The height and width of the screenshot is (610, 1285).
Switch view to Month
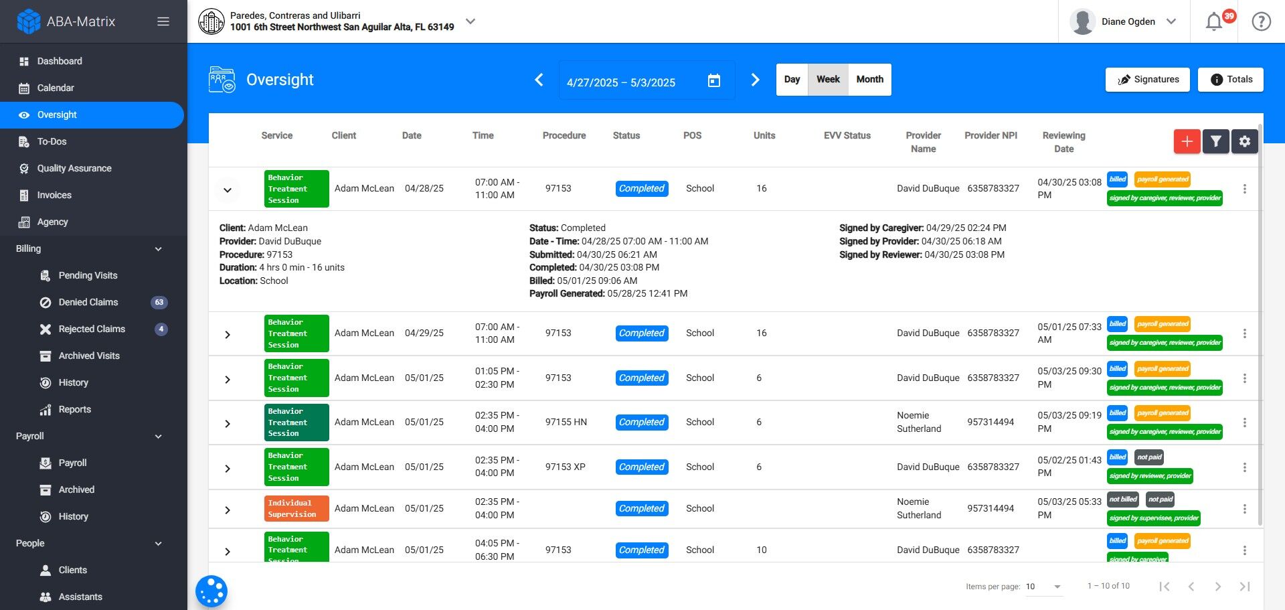(869, 79)
